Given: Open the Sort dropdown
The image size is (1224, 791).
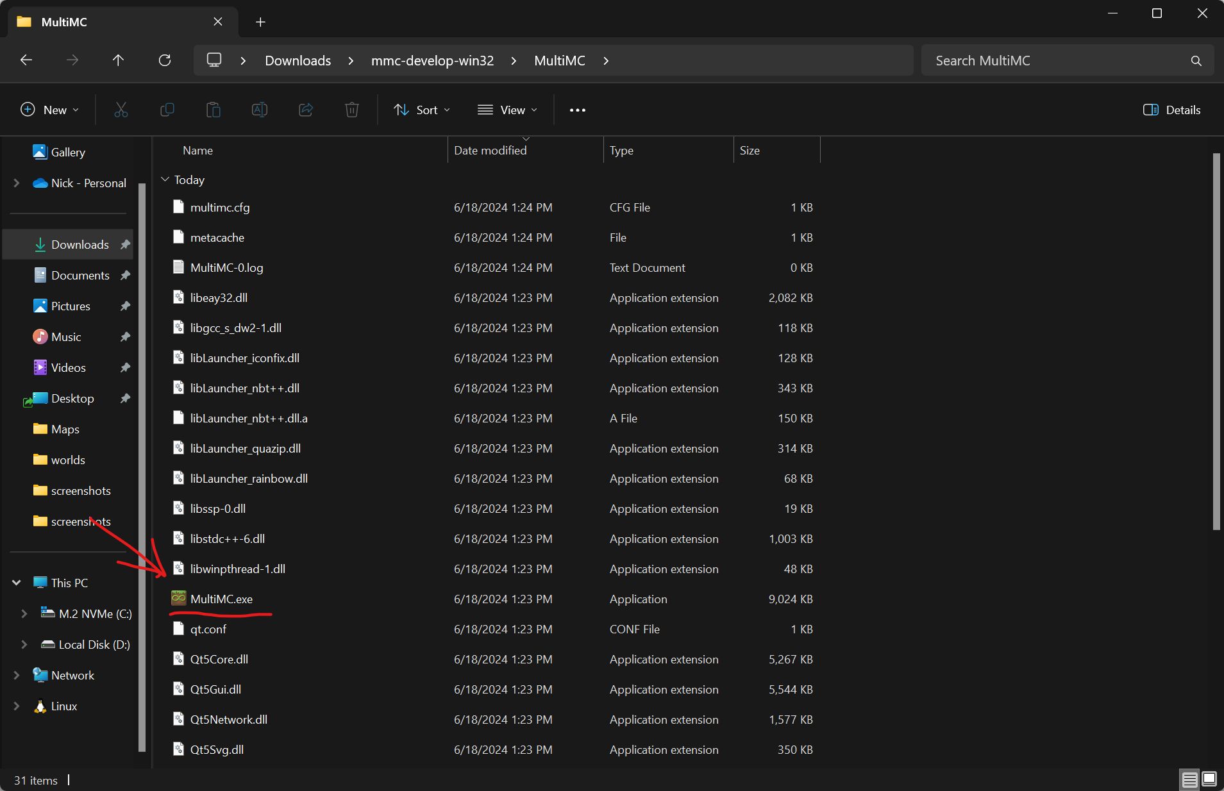Looking at the screenshot, I should pyautogui.click(x=422, y=110).
